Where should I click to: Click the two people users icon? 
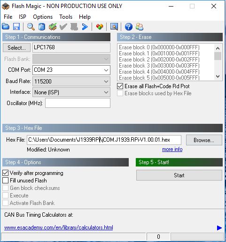click(x=140, y=27)
